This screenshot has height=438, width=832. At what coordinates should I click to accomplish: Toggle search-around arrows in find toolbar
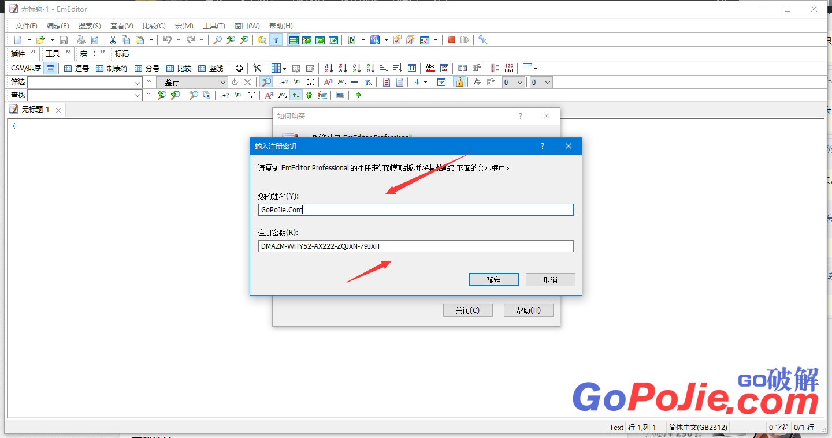click(x=296, y=95)
